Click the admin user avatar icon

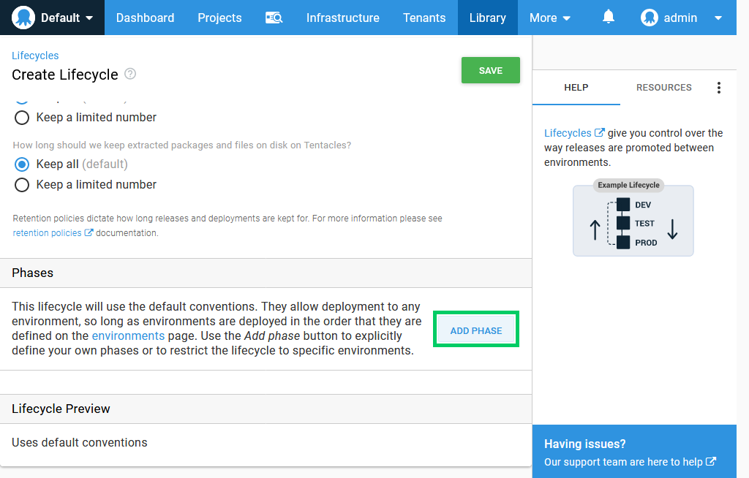tap(650, 18)
